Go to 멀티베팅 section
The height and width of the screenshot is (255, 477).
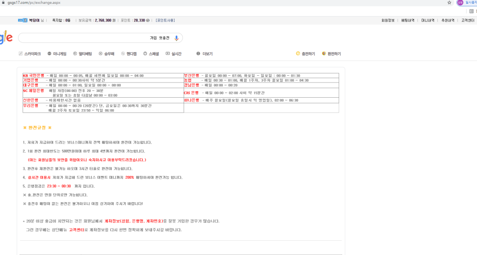[x=83, y=54]
